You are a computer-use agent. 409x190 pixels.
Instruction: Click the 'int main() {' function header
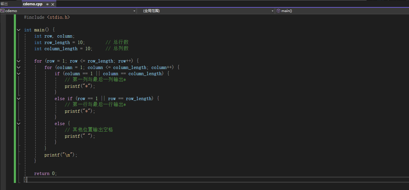(x=39, y=30)
